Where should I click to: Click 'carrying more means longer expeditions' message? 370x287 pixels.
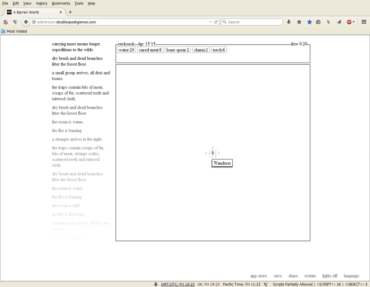76,47
